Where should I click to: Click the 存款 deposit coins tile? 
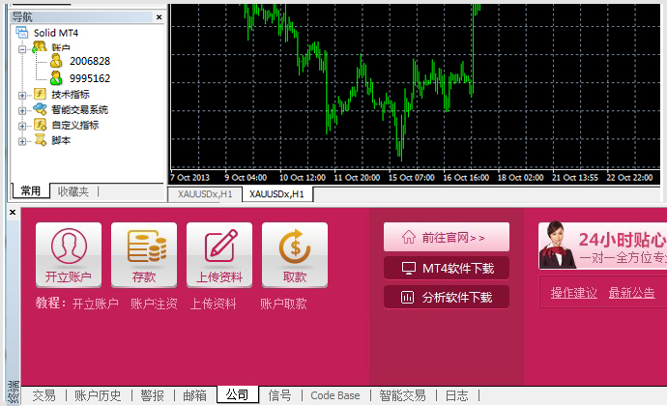(144, 255)
